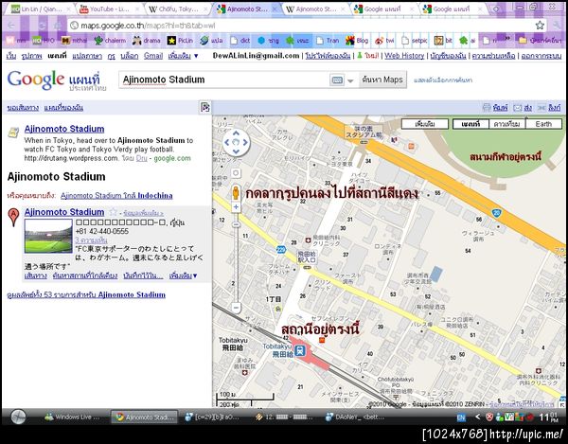Viewport: 568px width, 444px height.
Task: Open the Ajinomoto Stadium Indochina suggestion link
Action: tap(116, 196)
